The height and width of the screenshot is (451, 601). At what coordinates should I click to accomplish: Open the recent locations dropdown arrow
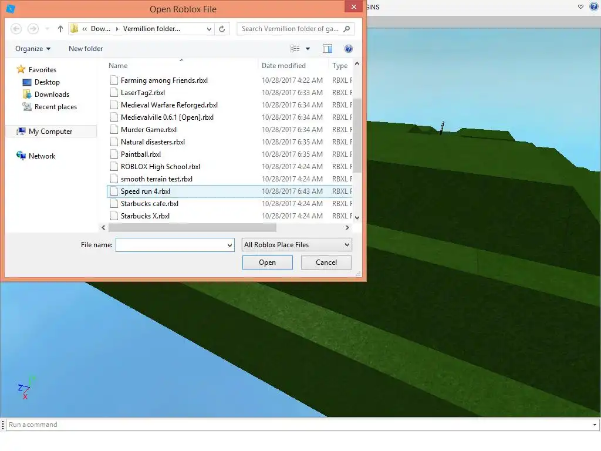click(47, 29)
